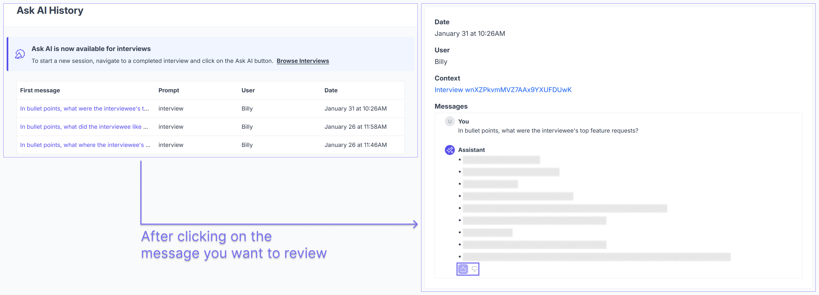Click the User column header
Screen dimensions: 819x295
coord(248,90)
